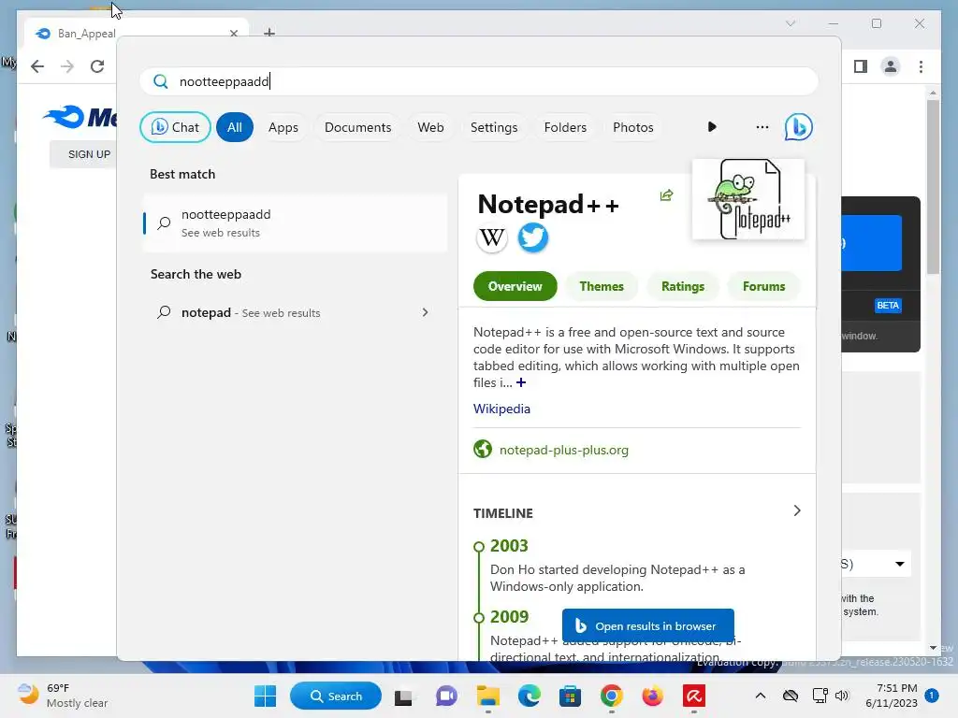958x718 pixels.
Task: Click the cloud sync tray icon
Action: pyautogui.click(x=791, y=696)
